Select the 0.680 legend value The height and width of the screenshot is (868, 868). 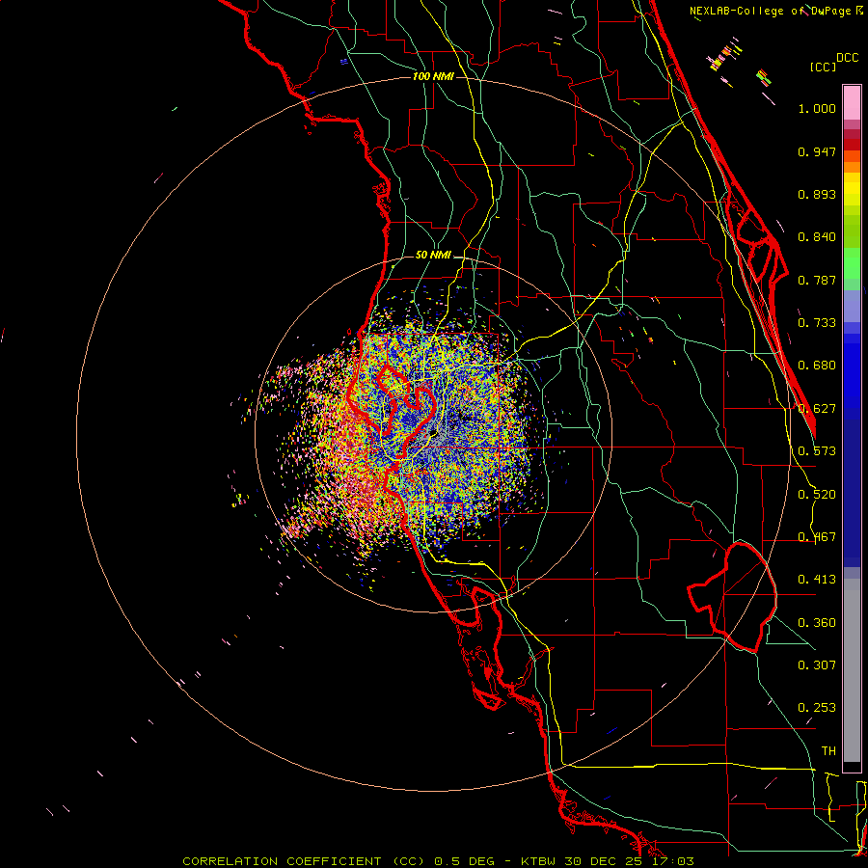click(x=817, y=366)
